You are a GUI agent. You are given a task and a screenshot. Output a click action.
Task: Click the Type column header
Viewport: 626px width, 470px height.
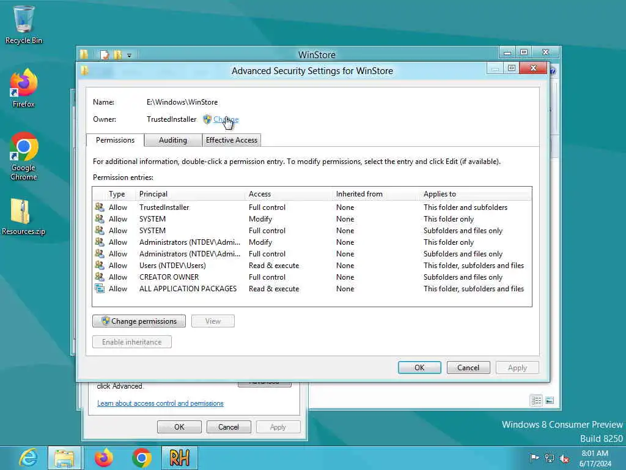(x=117, y=194)
